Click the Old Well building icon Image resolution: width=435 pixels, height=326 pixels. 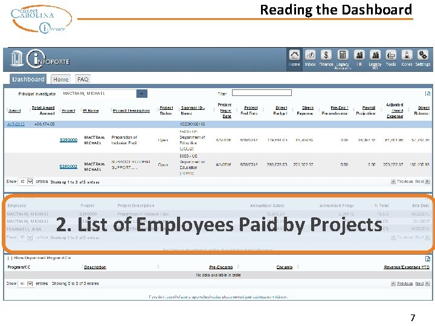point(17,58)
